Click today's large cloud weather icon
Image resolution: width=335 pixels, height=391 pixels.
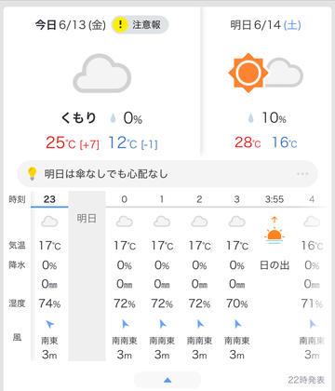(102, 74)
